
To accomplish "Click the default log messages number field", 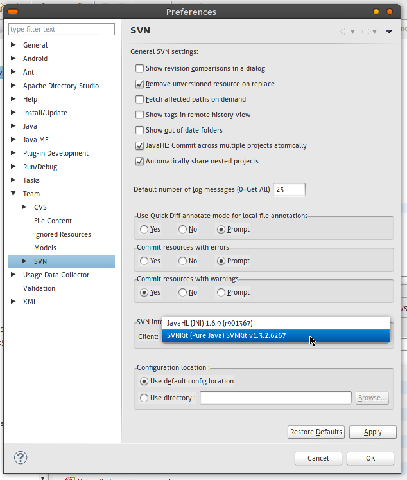I will click(289, 189).
